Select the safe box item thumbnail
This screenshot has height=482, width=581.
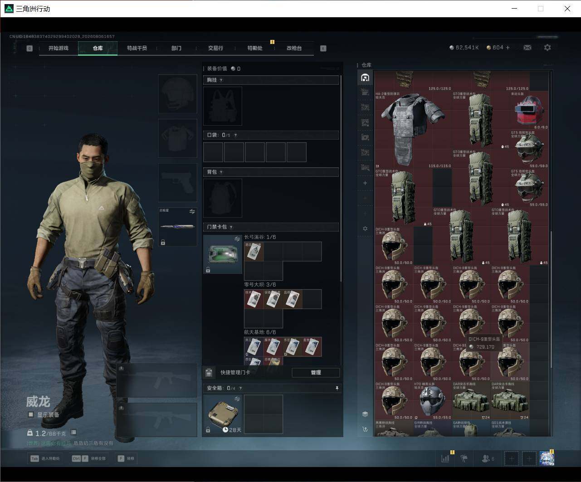click(223, 414)
